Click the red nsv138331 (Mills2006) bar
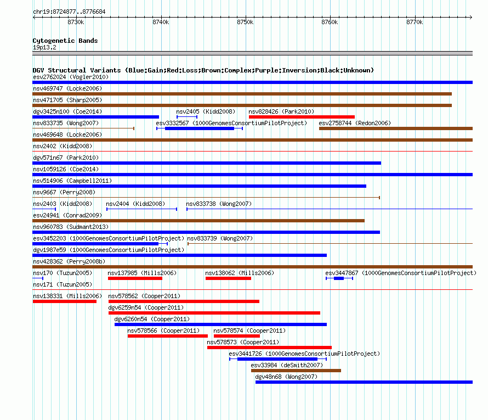Image resolution: width=488 pixels, height=420 pixels. point(64,301)
